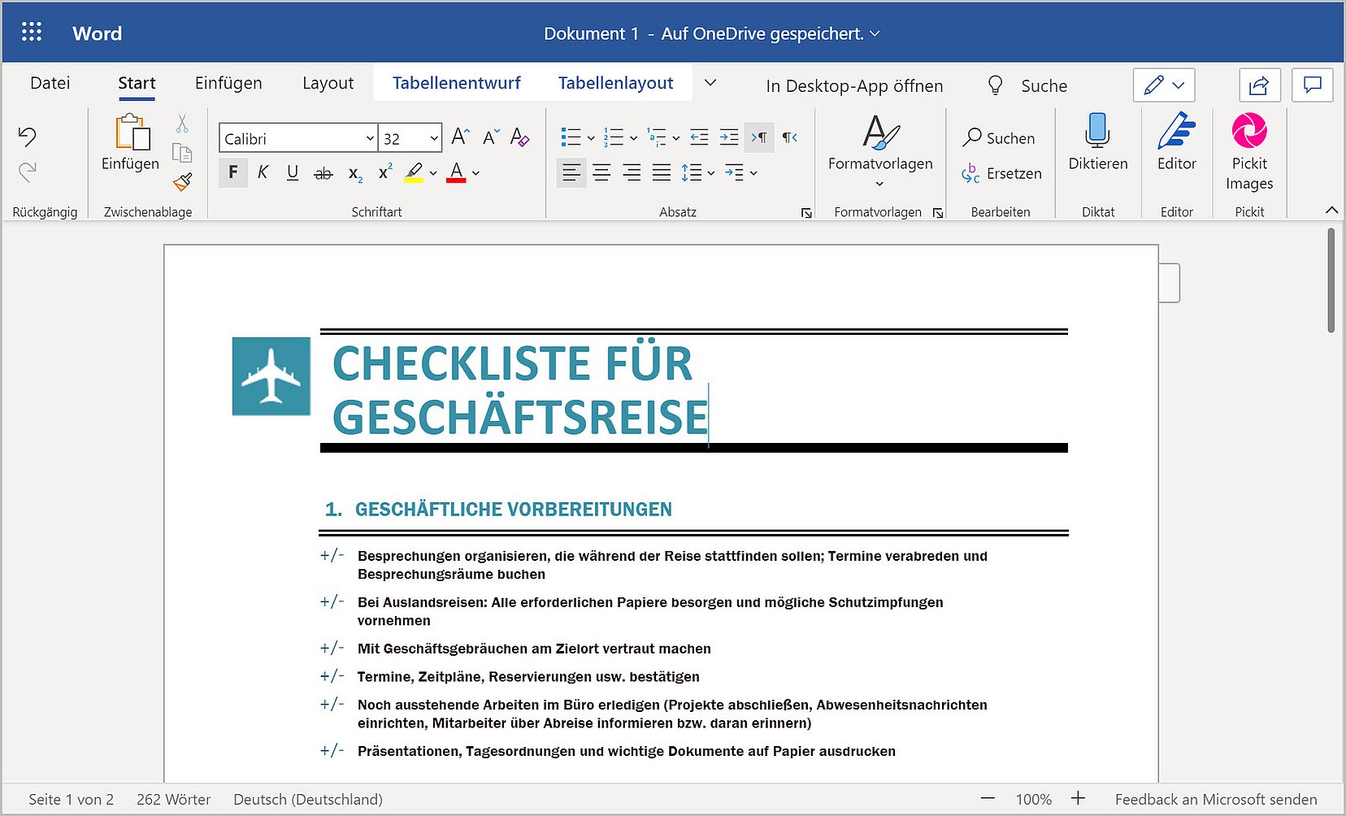Open the Editor pen icon
Viewport: 1346px width, 816px height.
(1176, 132)
